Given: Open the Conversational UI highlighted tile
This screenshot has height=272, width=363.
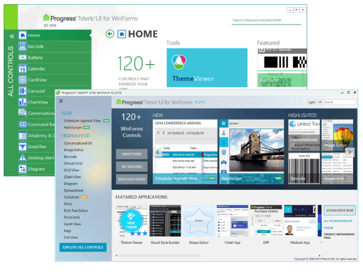Looking at the screenshot, I should [304, 135].
